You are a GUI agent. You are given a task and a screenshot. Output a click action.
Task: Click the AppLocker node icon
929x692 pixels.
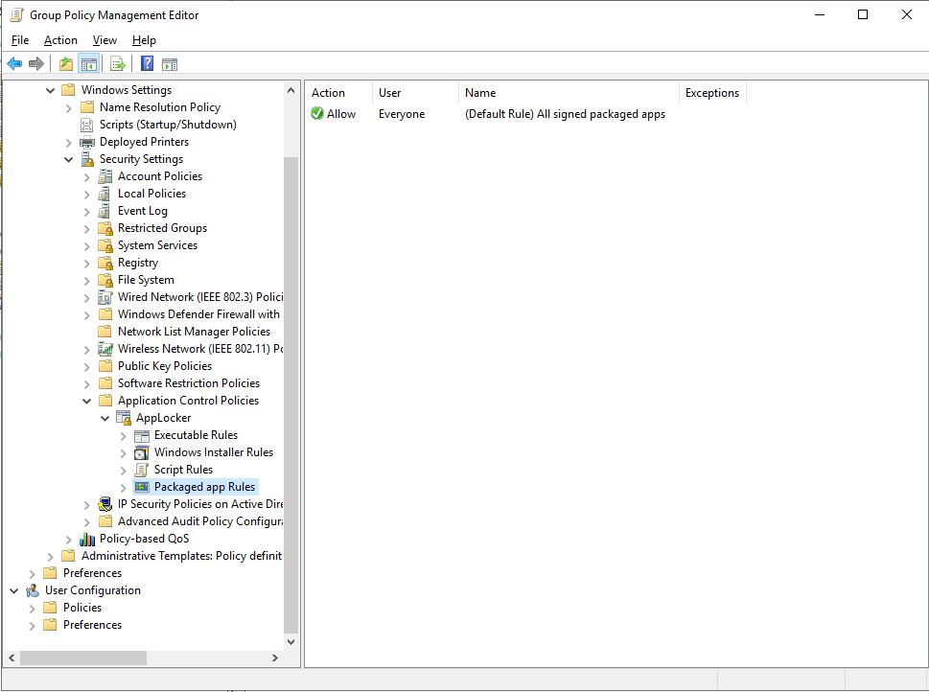pyautogui.click(x=124, y=418)
